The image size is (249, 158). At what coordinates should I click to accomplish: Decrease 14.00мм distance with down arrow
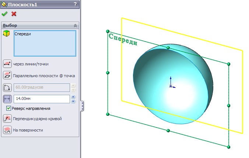pyautogui.click(x=73, y=101)
